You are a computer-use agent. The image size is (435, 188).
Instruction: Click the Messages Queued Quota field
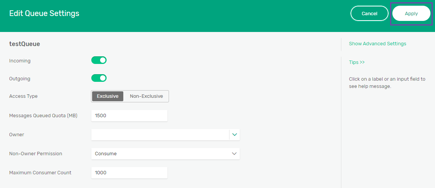tap(129, 116)
